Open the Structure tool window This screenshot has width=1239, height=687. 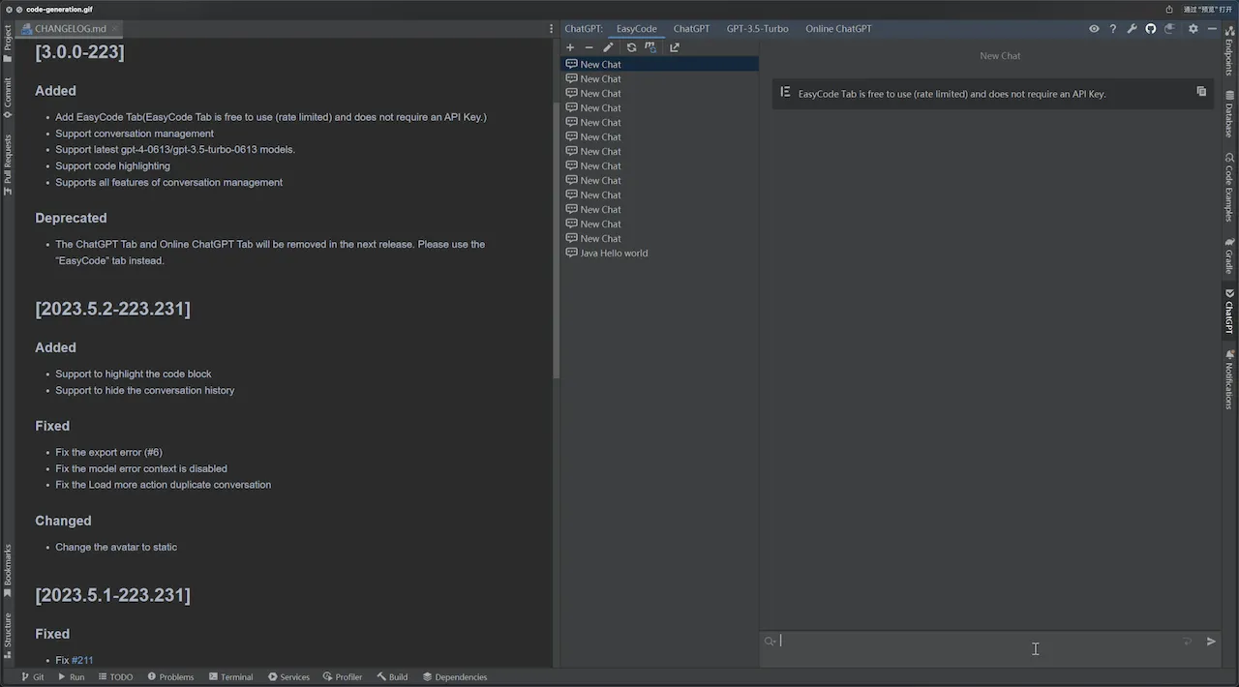(8, 635)
